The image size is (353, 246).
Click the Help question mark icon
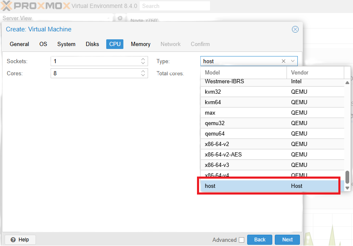pyautogui.click(x=13, y=240)
